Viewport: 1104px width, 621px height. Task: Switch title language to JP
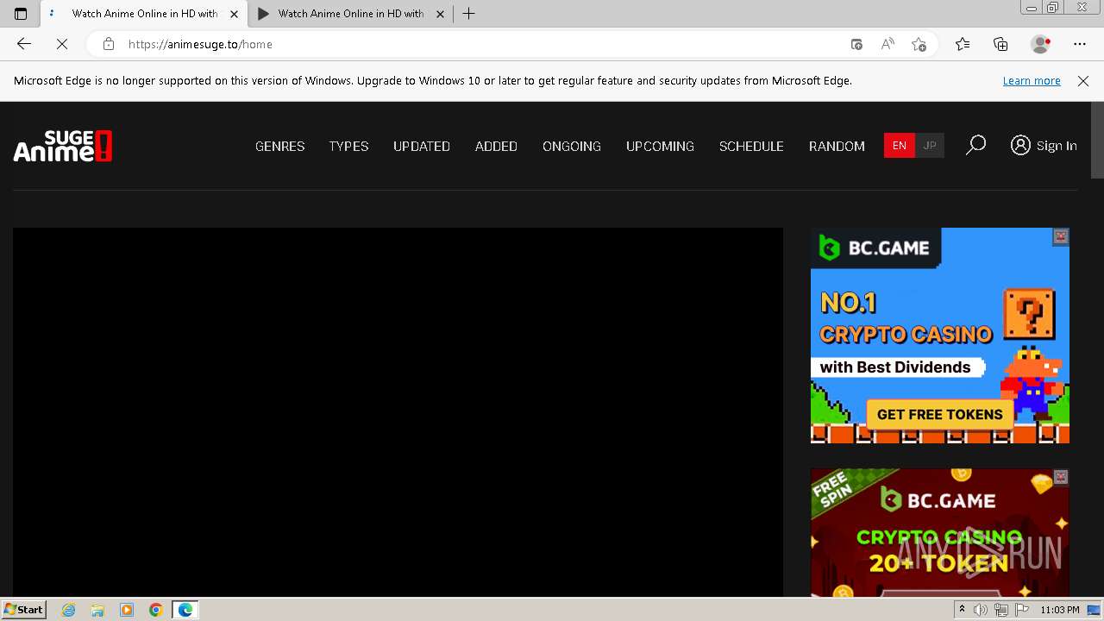pyautogui.click(x=930, y=146)
